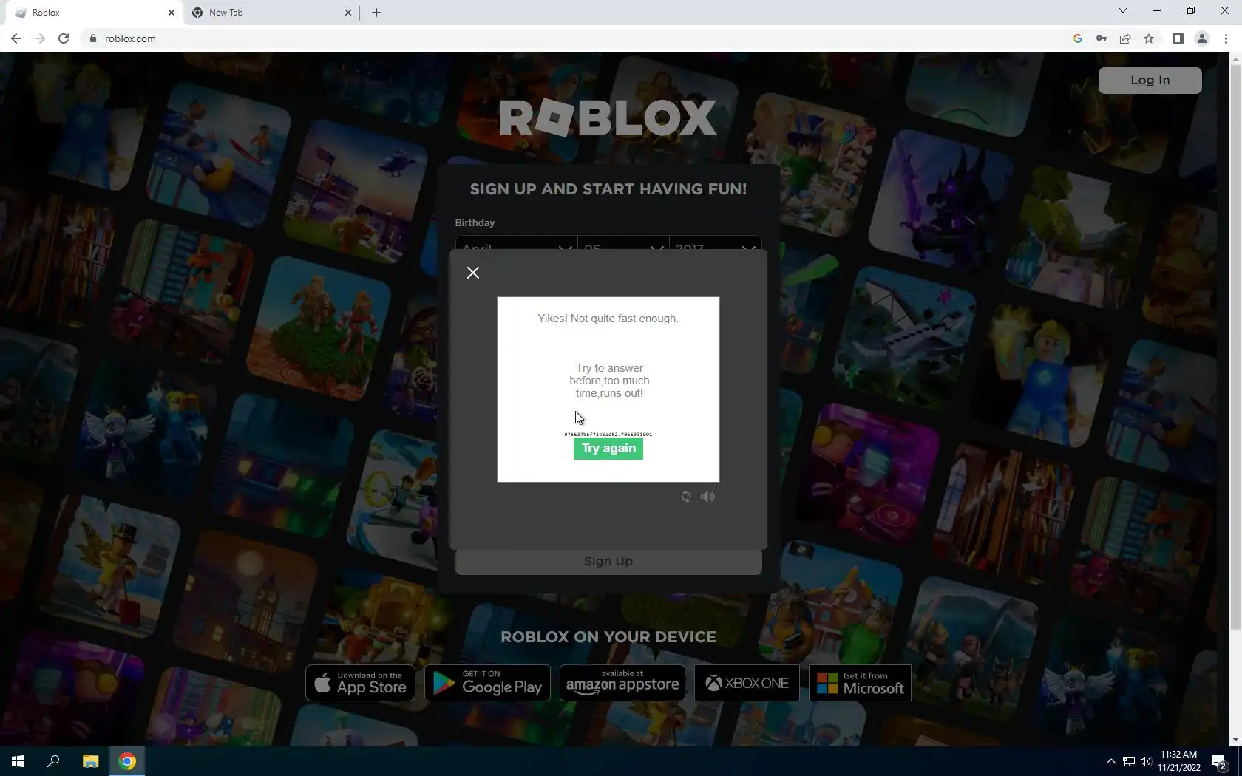Image resolution: width=1242 pixels, height=776 pixels.
Task: Click the Birthday label
Action: pyautogui.click(x=475, y=222)
